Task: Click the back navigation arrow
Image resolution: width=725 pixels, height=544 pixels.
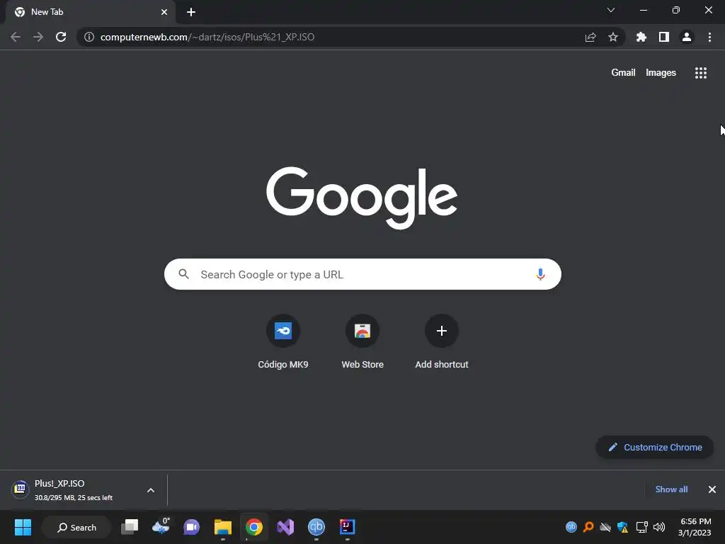Action: tap(16, 37)
